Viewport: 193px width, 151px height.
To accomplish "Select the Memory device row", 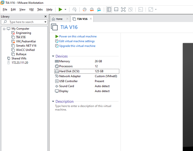I will click(87, 61).
